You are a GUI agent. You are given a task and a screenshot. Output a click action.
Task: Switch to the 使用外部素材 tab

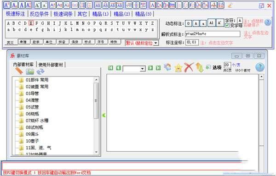click(51, 65)
